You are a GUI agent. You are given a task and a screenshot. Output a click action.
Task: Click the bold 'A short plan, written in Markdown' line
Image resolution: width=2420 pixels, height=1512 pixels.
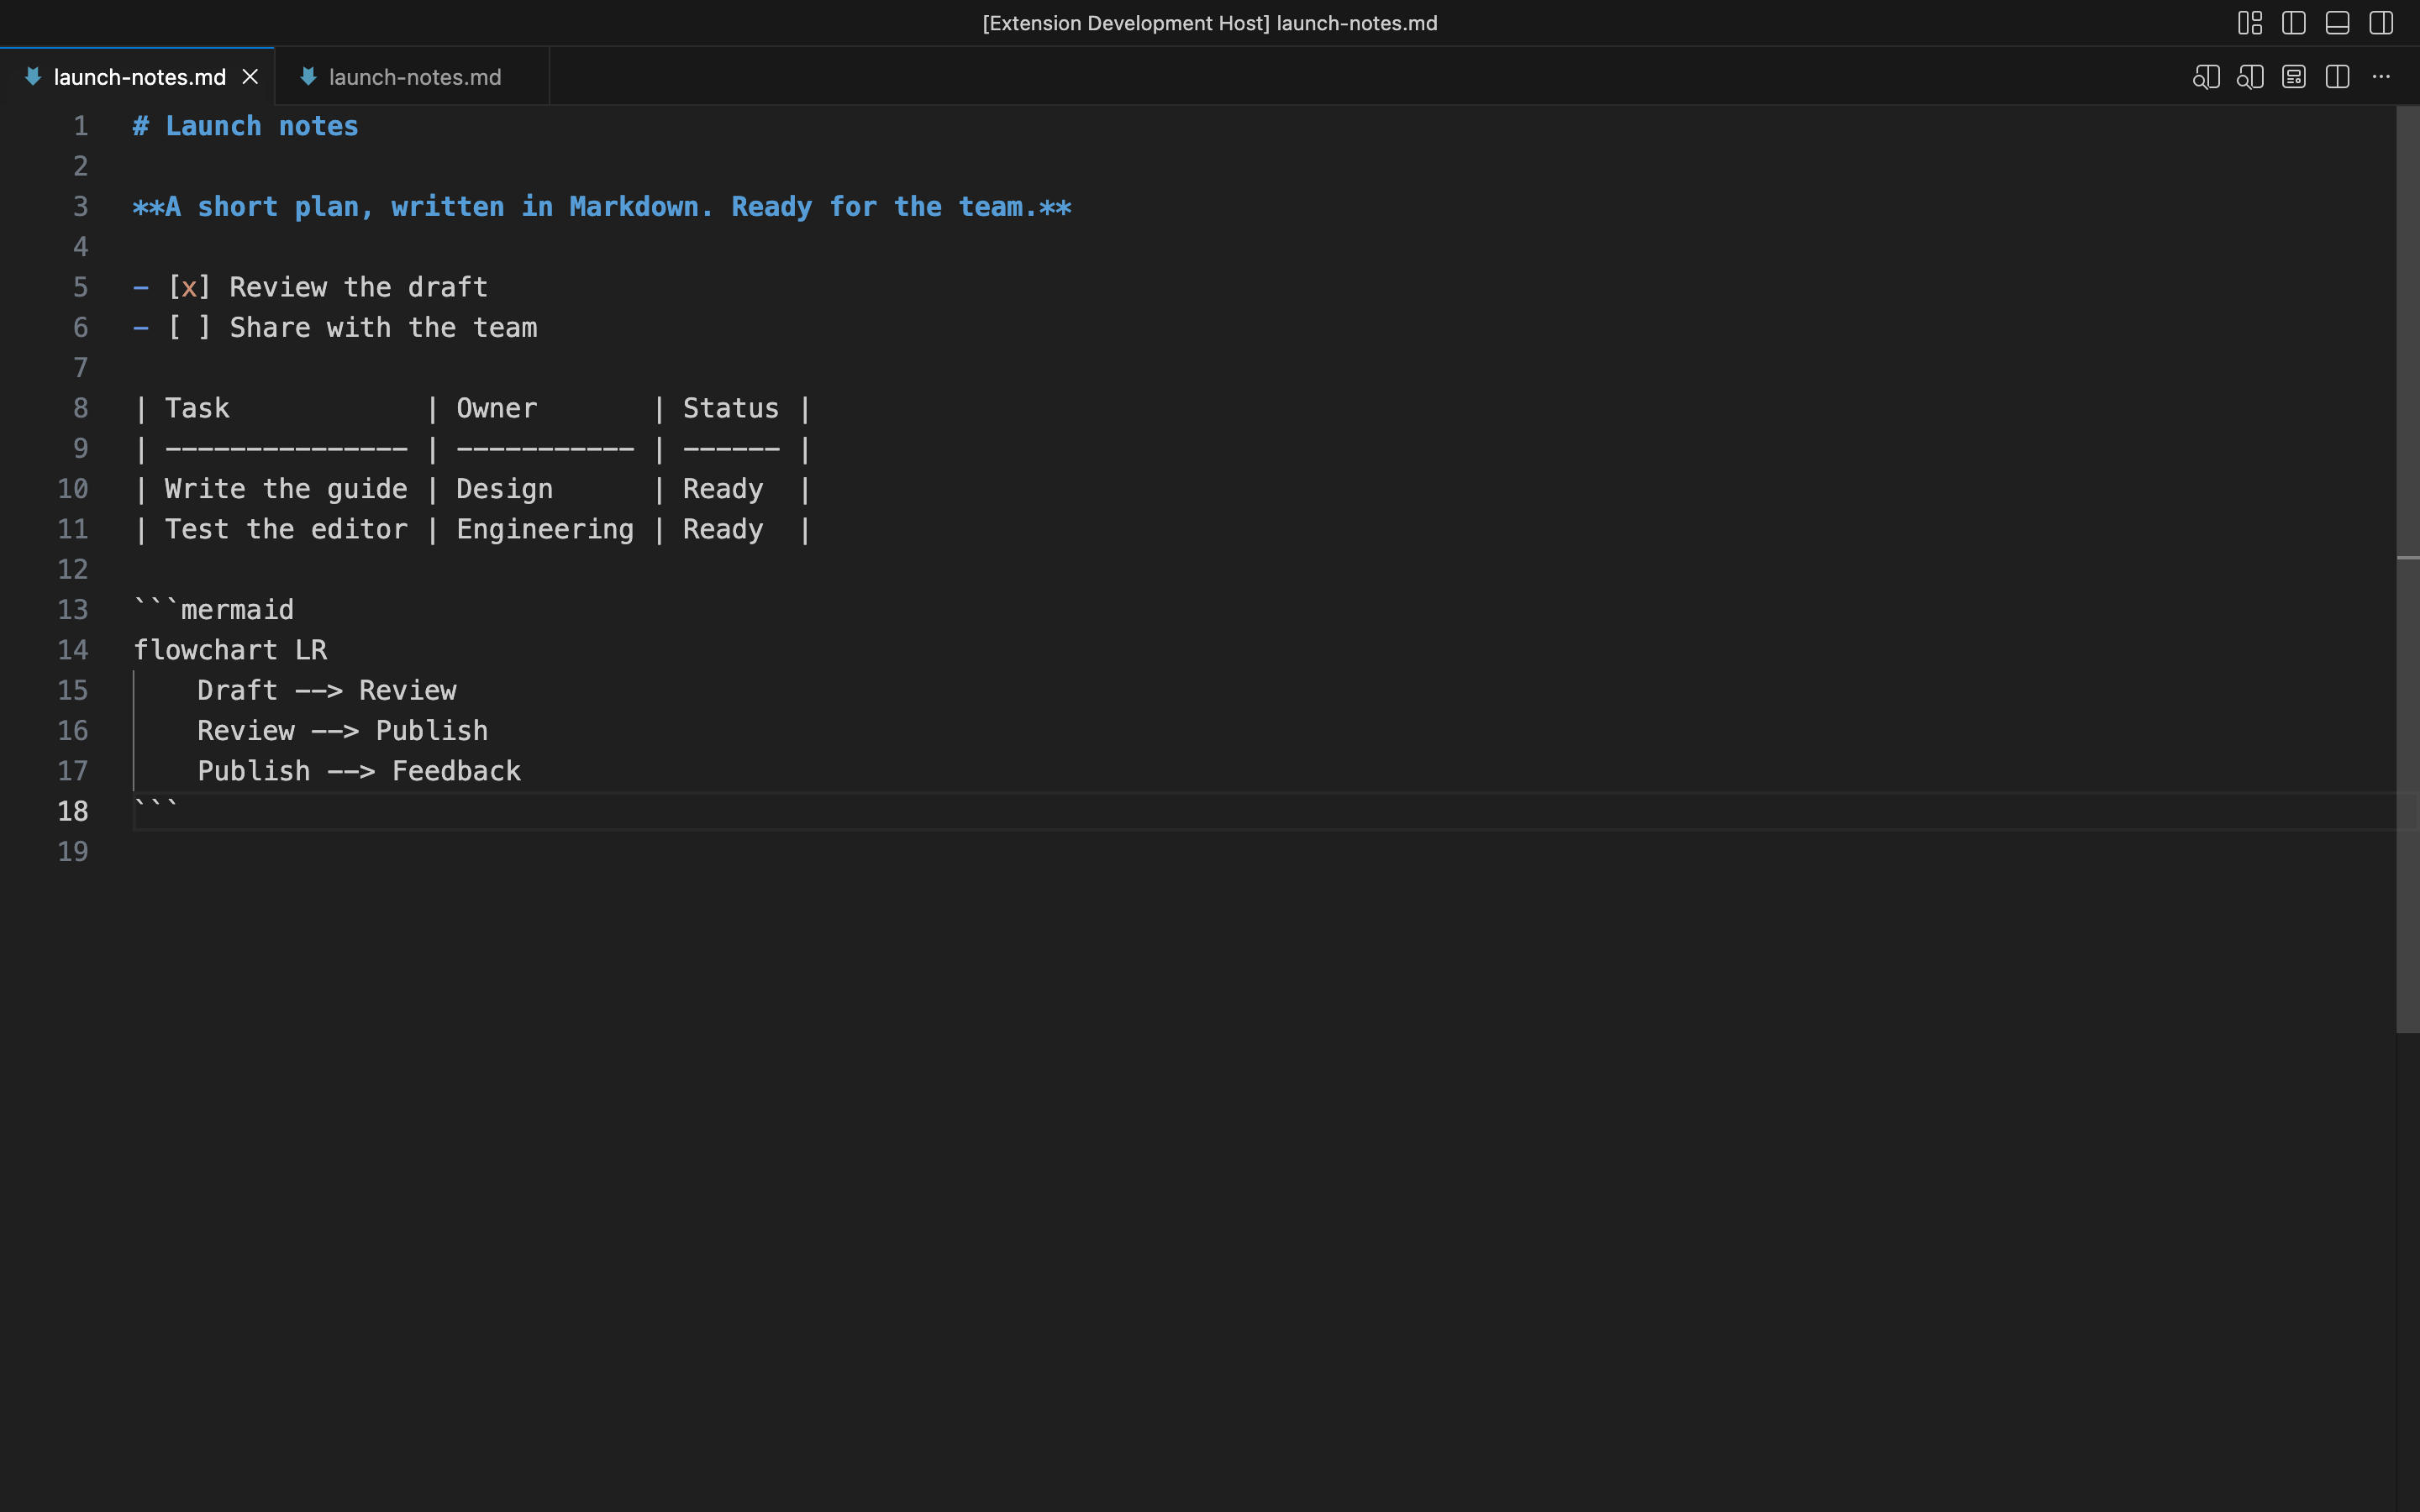(x=602, y=207)
